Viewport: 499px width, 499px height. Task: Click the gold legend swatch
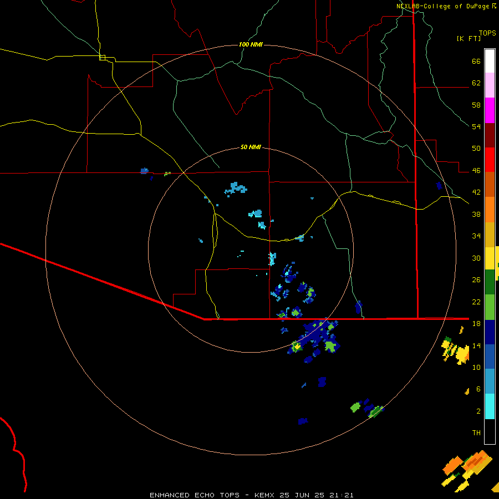point(490,235)
